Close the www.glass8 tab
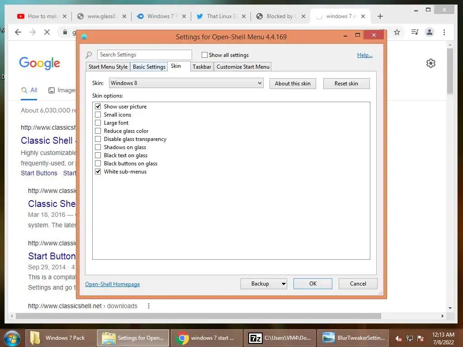 (x=124, y=16)
